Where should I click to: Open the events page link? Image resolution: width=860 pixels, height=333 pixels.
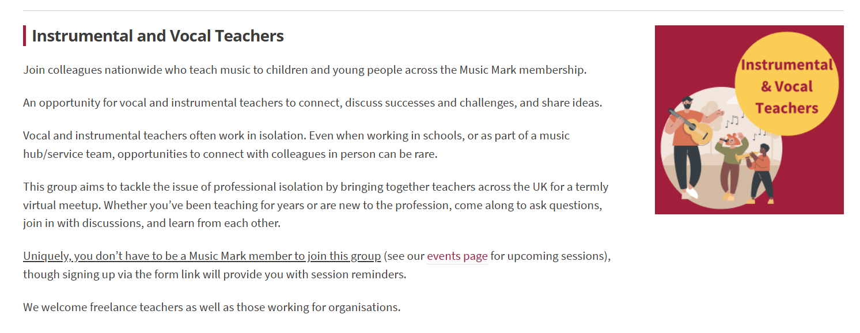(x=457, y=256)
